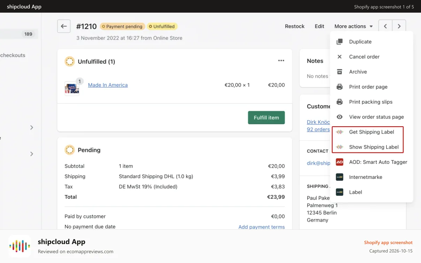Image resolution: width=421 pixels, height=263 pixels.
Task: Click the shipcloud icon beside Show Shipping Label
Action: 340,147
